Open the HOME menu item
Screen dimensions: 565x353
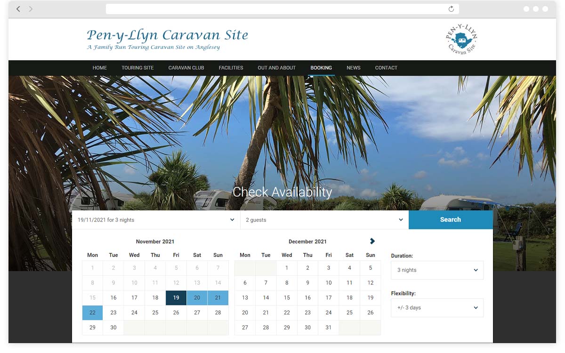(100, 68)
